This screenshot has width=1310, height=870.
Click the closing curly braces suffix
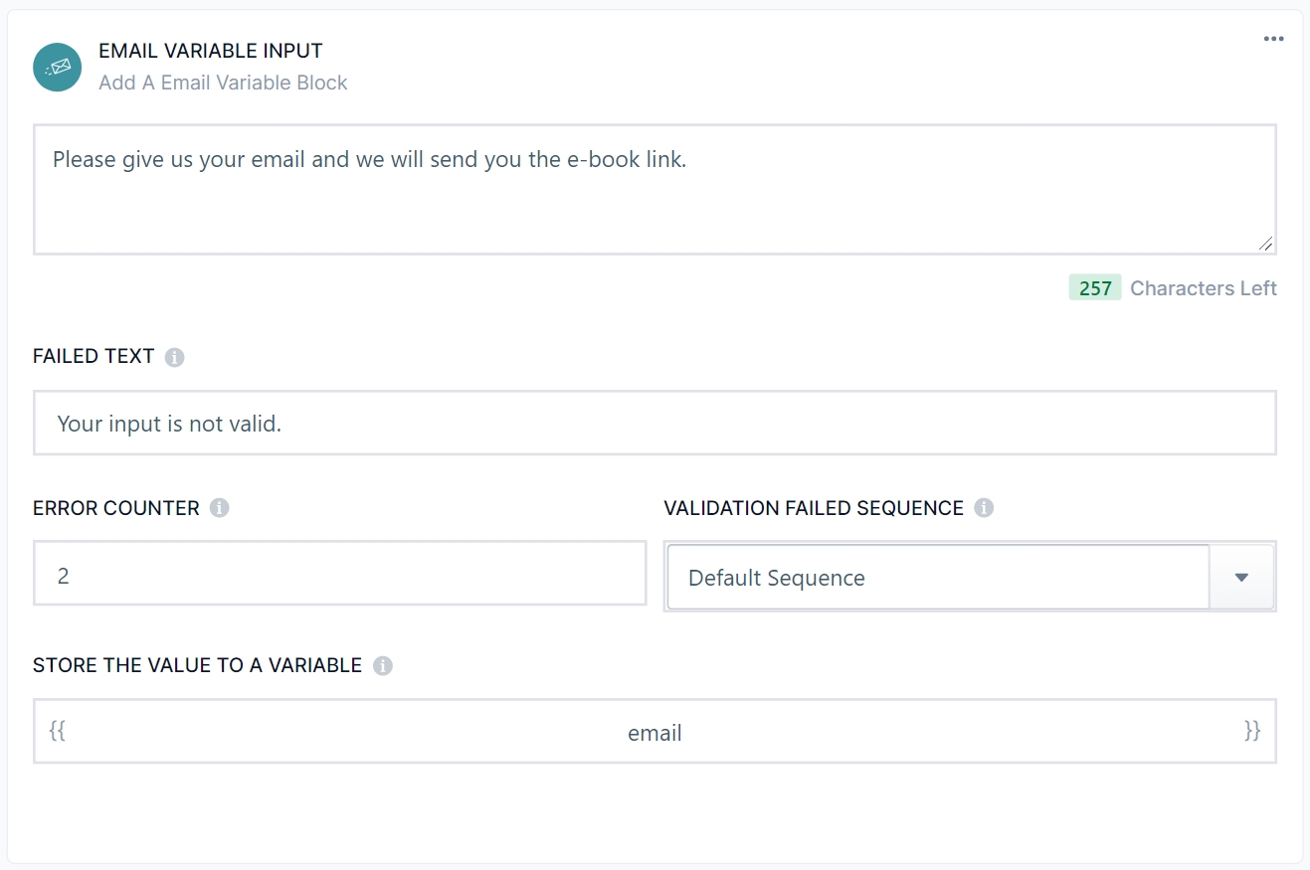(1251, 731)
